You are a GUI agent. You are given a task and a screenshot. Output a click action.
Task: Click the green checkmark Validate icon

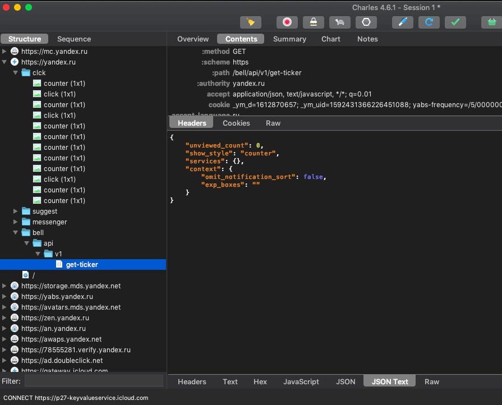coord(455,22)
